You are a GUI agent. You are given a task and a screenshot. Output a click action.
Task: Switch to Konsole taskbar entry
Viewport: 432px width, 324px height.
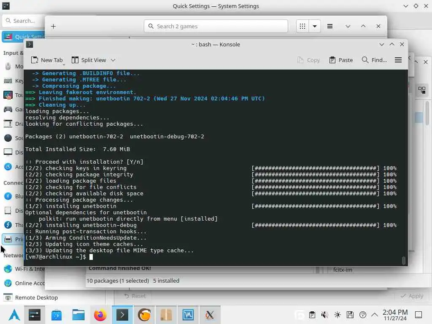(122, 315)
